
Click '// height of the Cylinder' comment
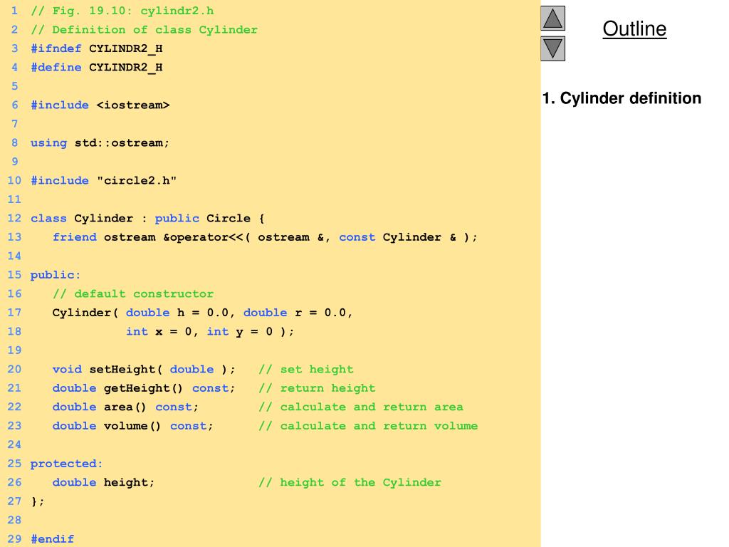tap(350, 482)
